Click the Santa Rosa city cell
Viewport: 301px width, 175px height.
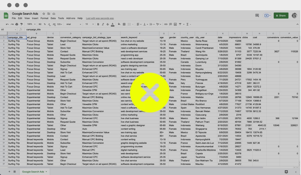[x=206, y=41]
